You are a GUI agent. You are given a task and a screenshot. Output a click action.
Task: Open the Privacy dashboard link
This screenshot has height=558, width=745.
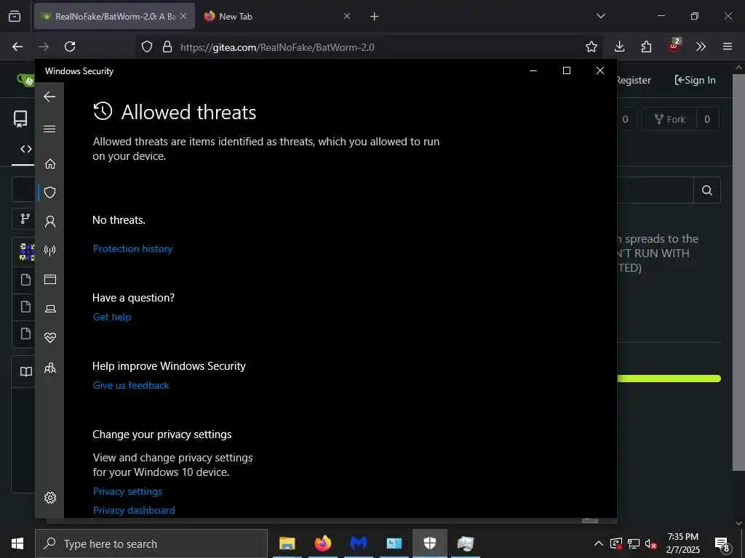[134, 511]
